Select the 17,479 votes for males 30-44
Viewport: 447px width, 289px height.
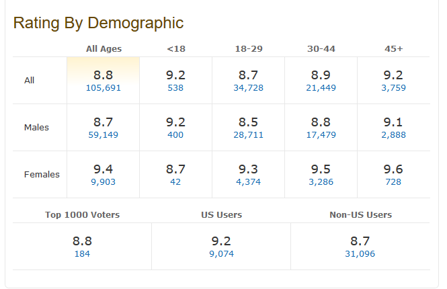(321, 135)
